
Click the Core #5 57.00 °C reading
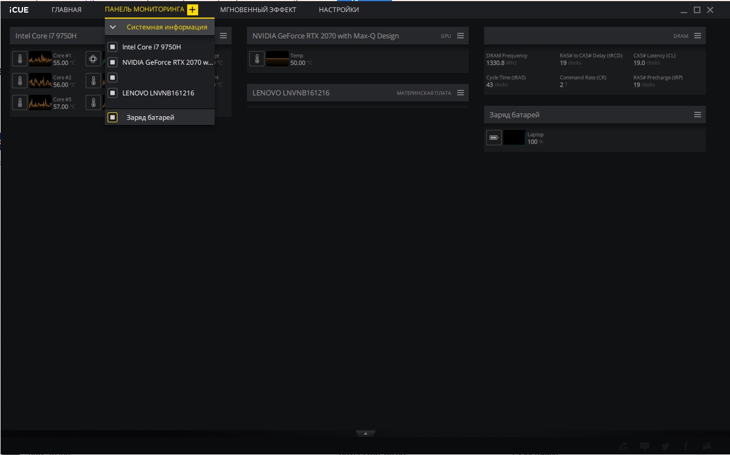point(64,107)
